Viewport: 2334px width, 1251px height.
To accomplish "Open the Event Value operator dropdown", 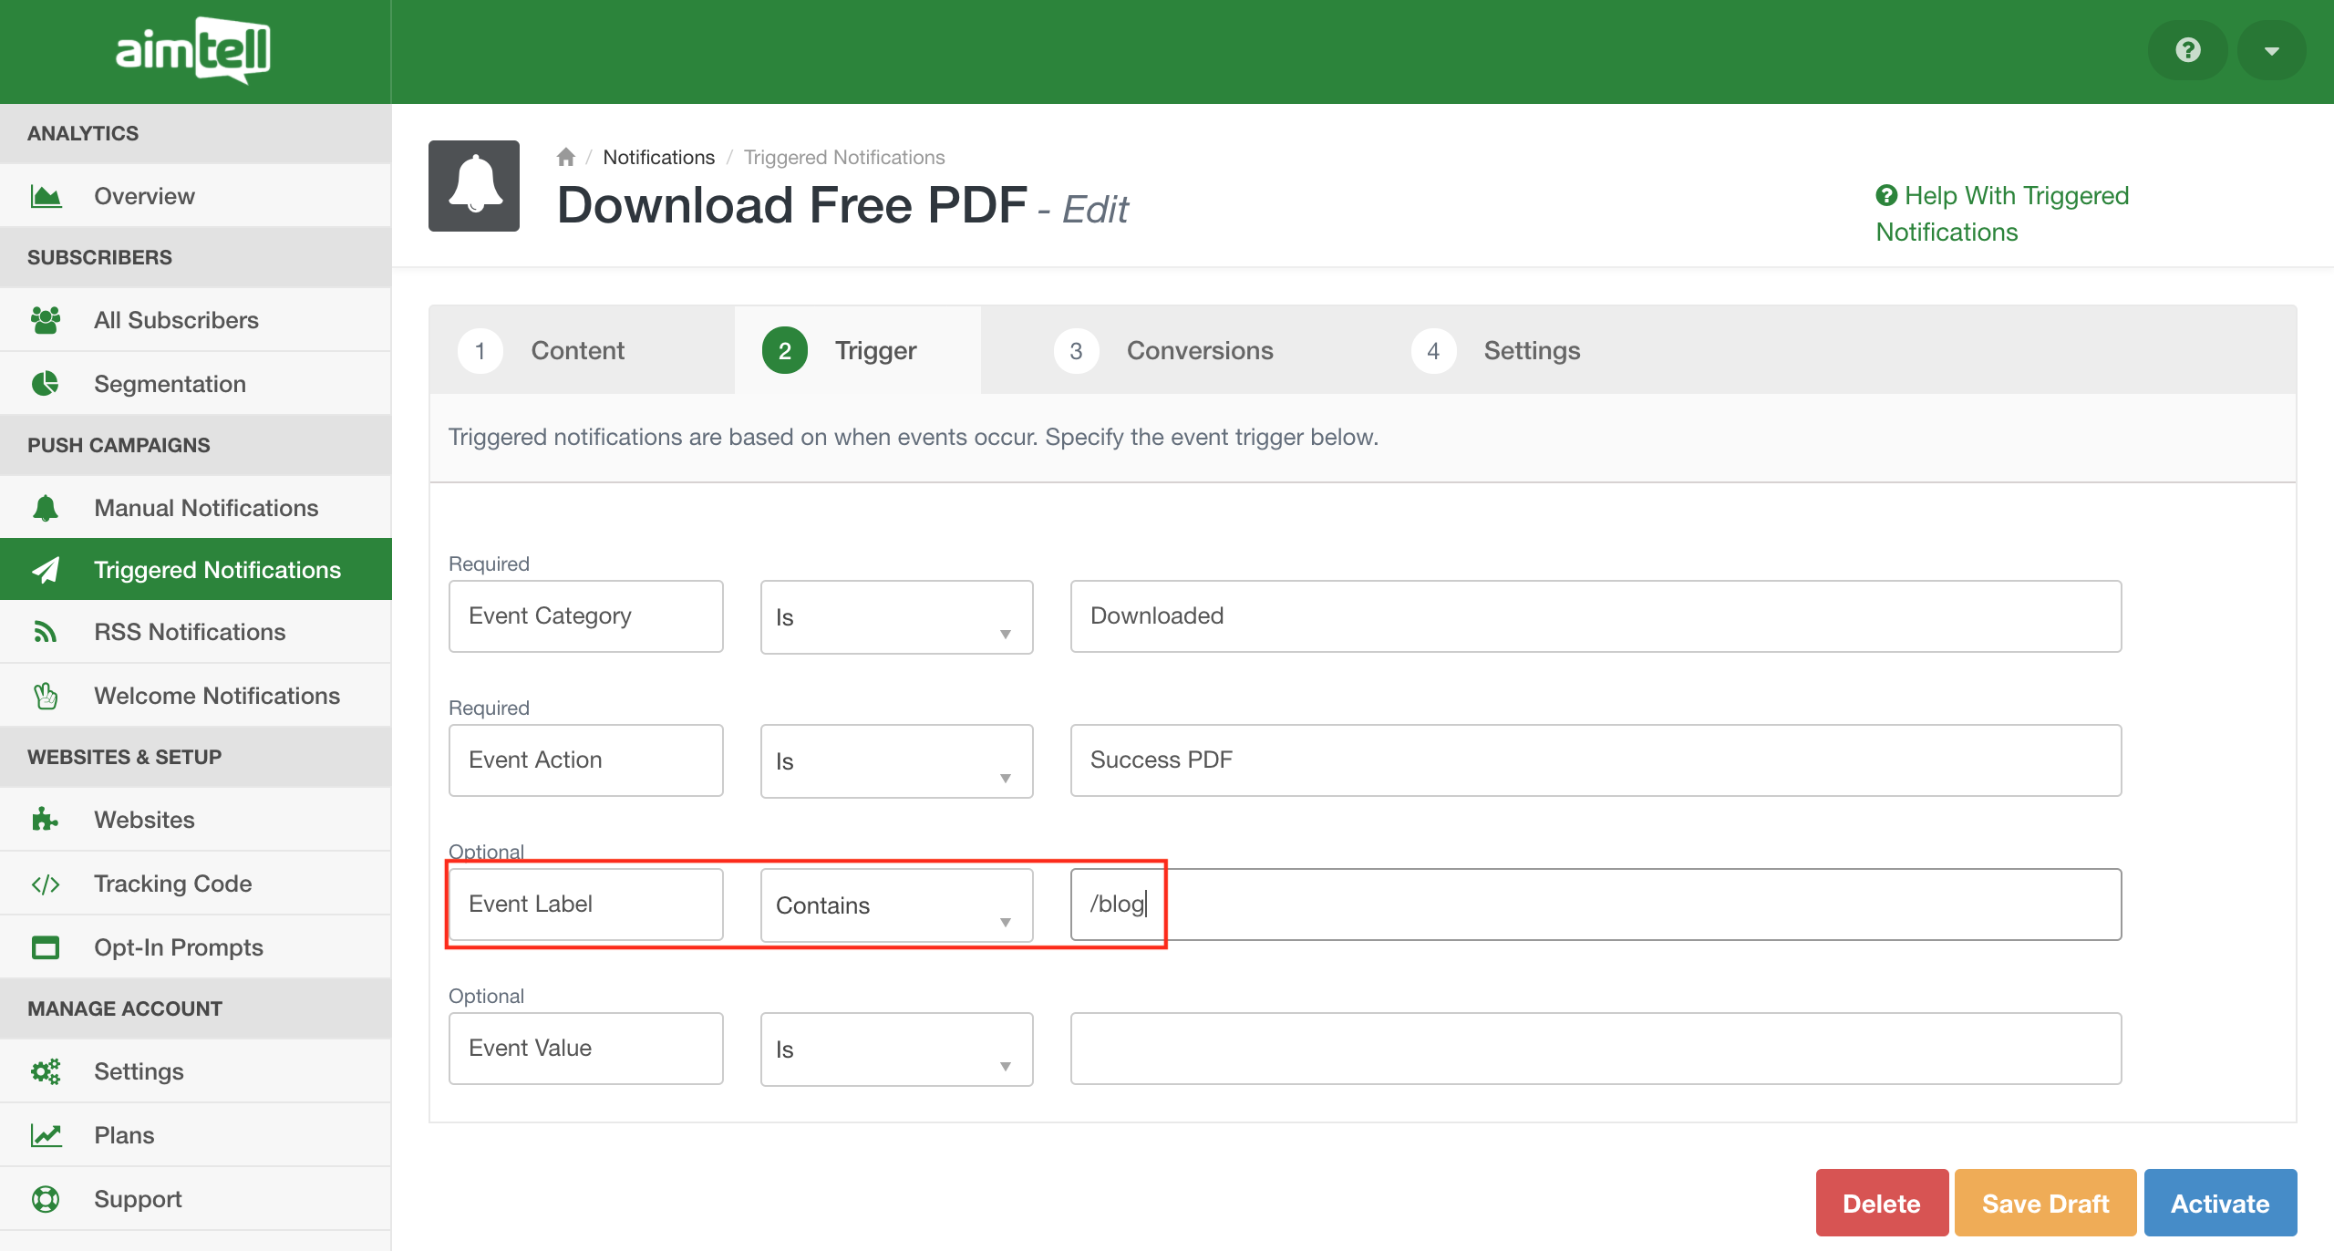I will [x=896, y=1049].
